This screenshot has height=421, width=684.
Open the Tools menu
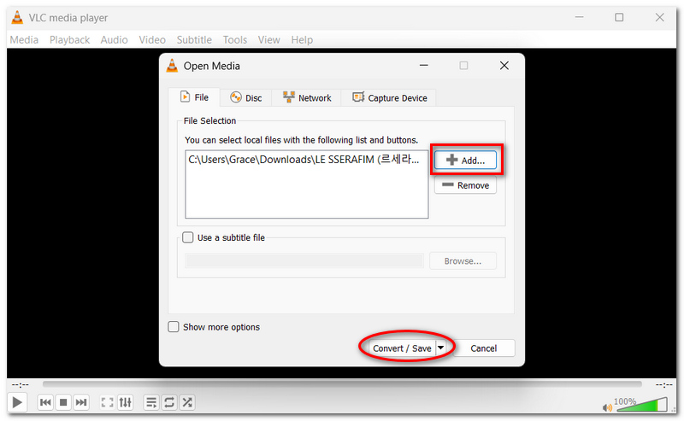pos(234,39)
